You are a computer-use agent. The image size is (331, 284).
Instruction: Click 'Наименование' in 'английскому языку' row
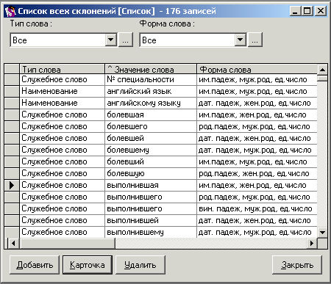tap(62, 103)
